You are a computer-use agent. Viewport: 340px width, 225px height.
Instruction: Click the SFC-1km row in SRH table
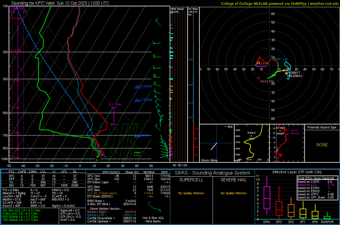(129, 176)
